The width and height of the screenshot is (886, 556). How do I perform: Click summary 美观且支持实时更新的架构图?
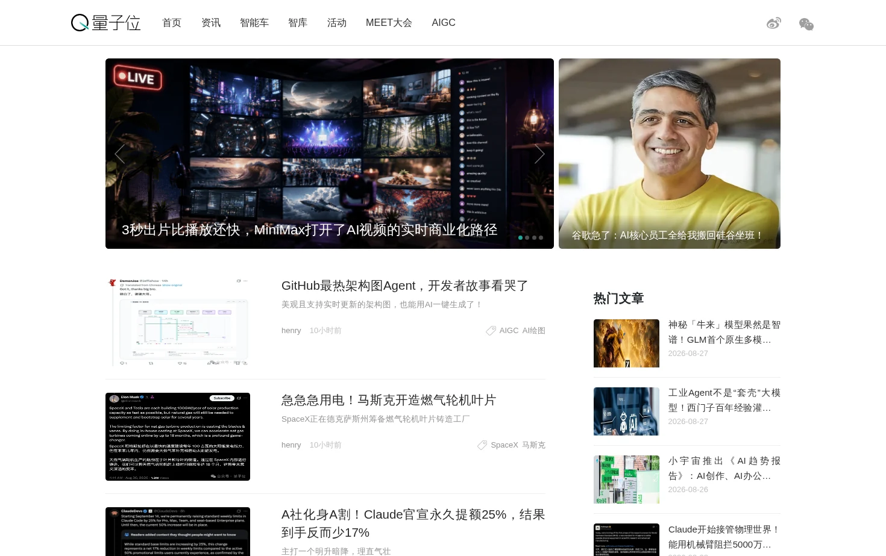coord(382,305)
